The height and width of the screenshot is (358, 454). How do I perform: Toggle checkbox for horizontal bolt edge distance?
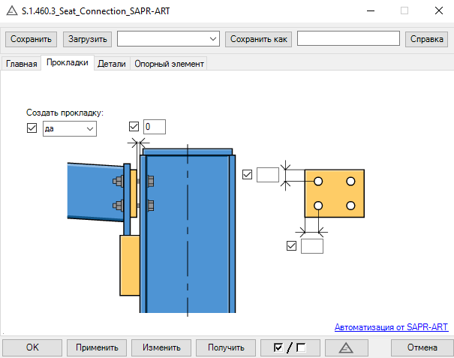pyautogui.click(x=292, y=245)
